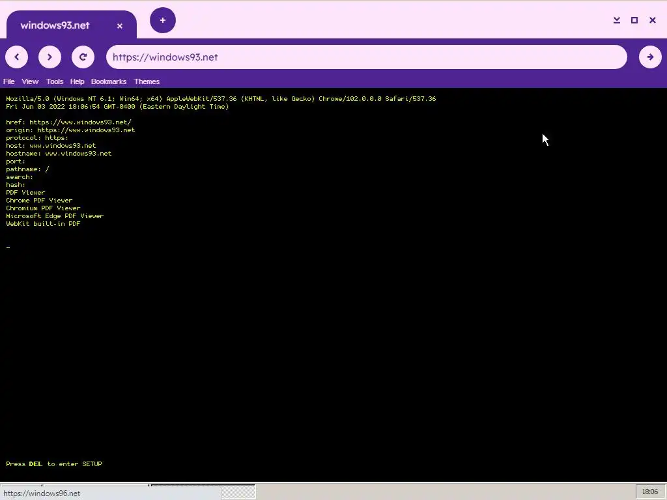This screenshot has height=500, width=667.
Task: Click the Chromium PDF Viewer line
Action: tap(43, 208)
